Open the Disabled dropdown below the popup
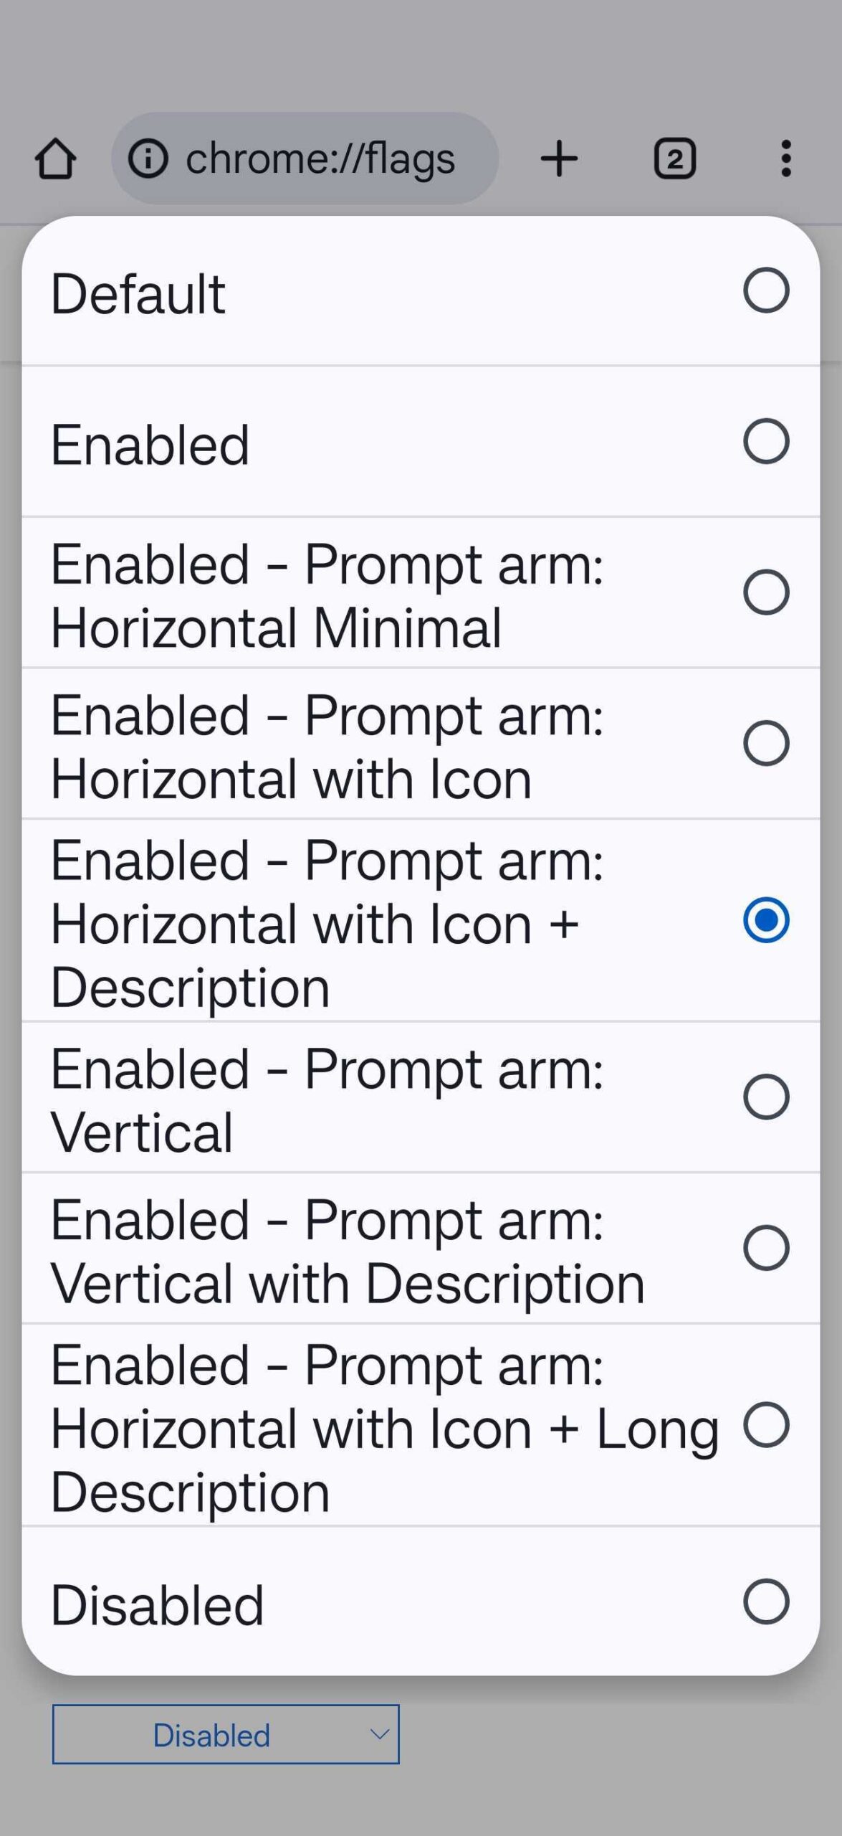 click(x=225, y=1734)
